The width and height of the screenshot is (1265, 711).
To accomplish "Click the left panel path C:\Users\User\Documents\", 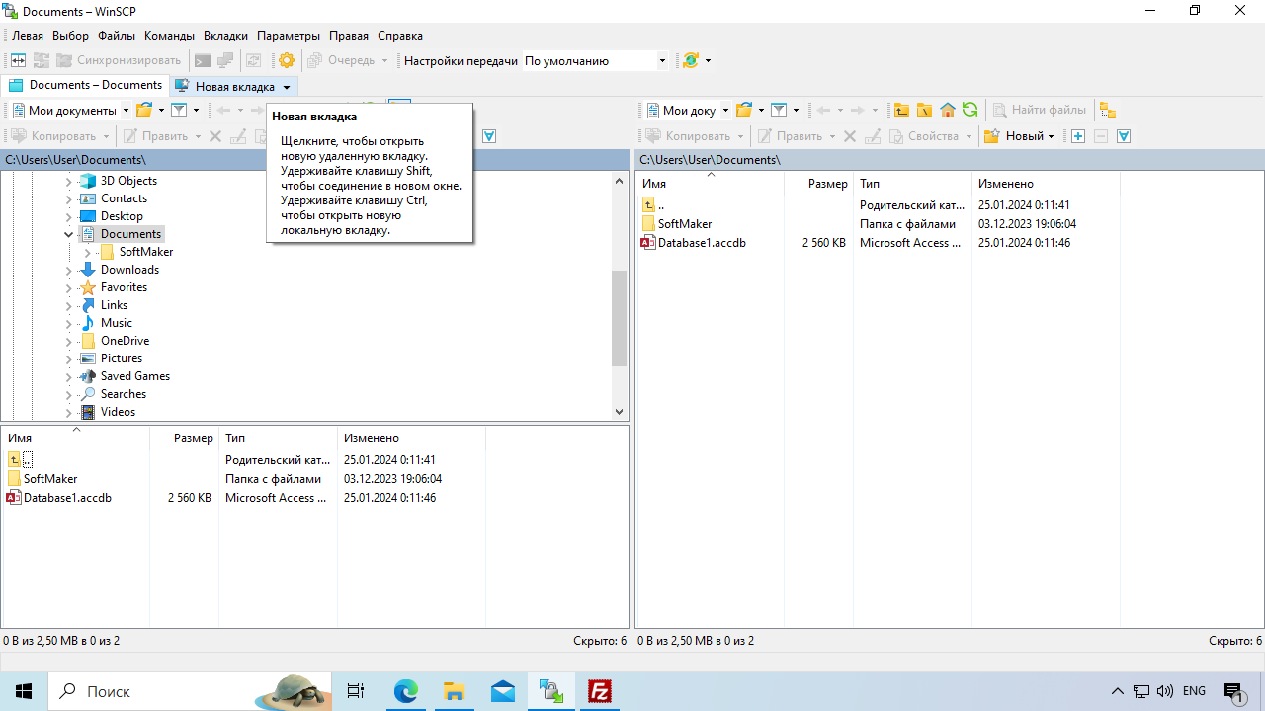I will 75,160.
